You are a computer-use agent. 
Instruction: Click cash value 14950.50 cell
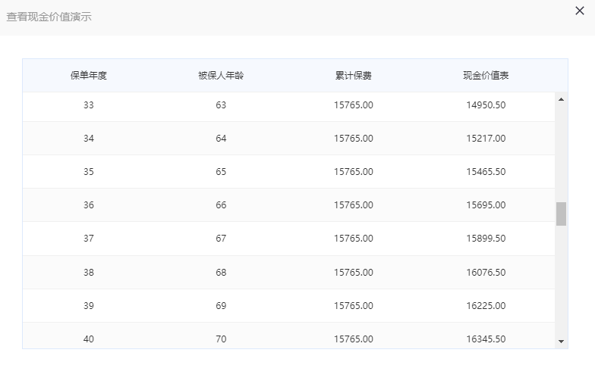click(x=486, y=105)
